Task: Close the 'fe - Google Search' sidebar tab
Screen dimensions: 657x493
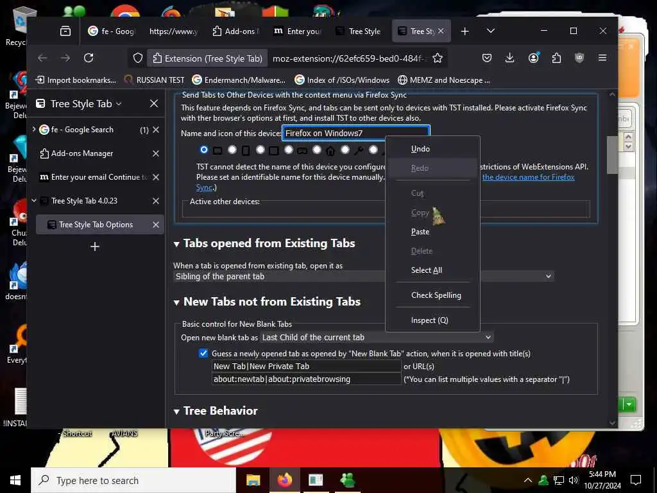Action: 156,130
